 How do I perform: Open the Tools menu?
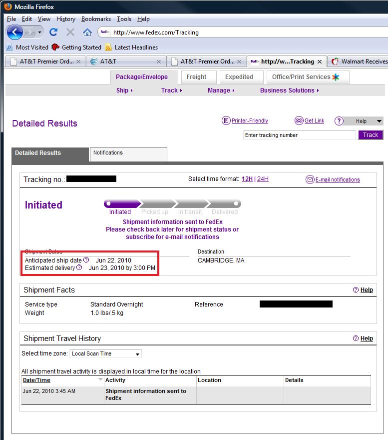pos(124,19)
